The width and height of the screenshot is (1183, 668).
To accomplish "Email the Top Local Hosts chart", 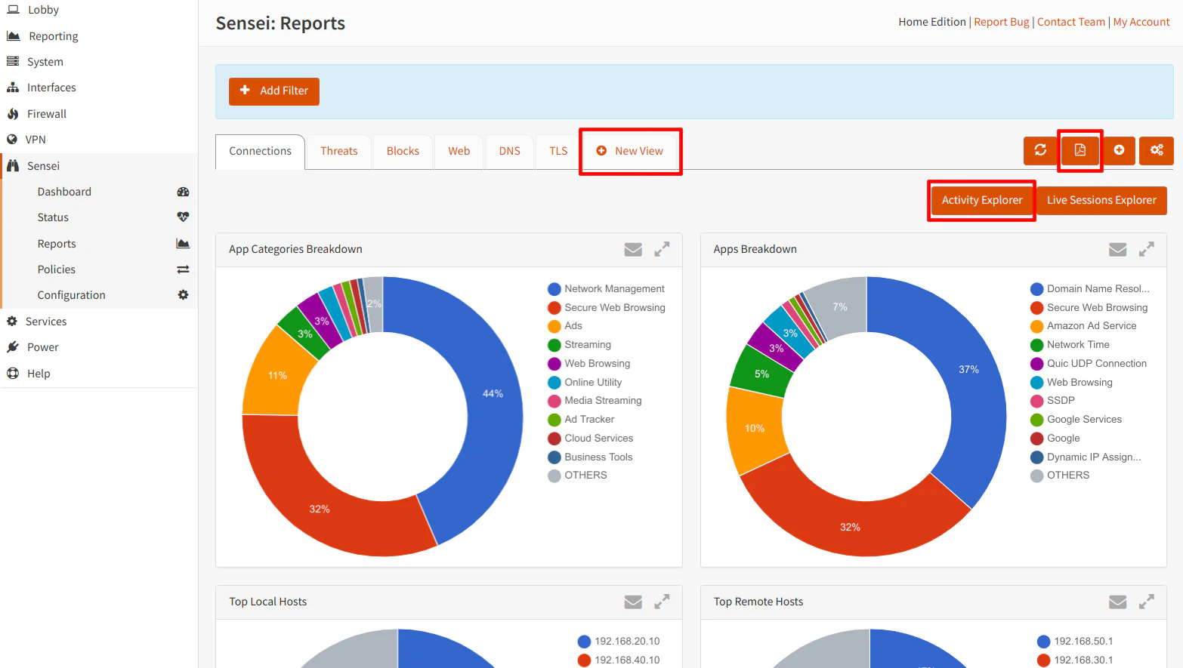I will coord(633,602).
